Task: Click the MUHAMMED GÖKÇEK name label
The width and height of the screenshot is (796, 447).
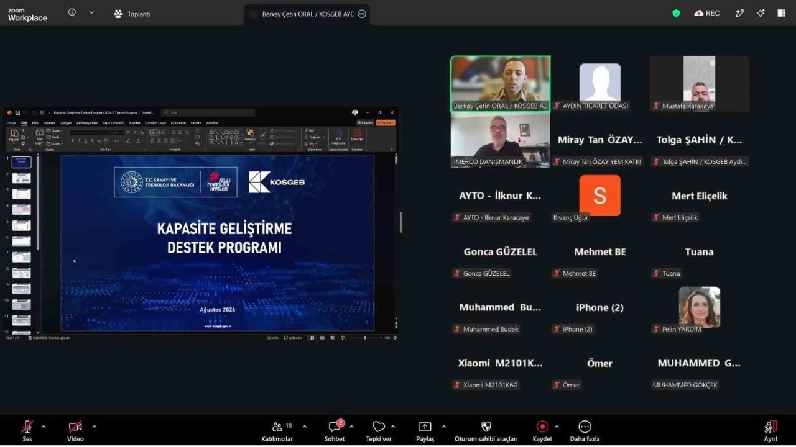Action: pos(685,385)
